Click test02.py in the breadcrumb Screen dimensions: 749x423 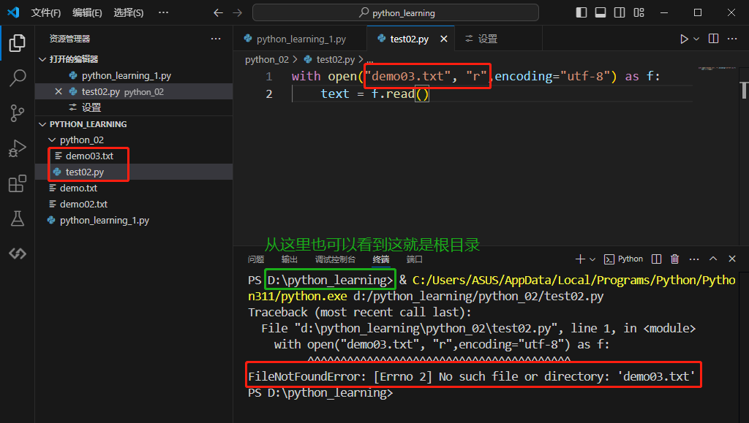[335, 60]
